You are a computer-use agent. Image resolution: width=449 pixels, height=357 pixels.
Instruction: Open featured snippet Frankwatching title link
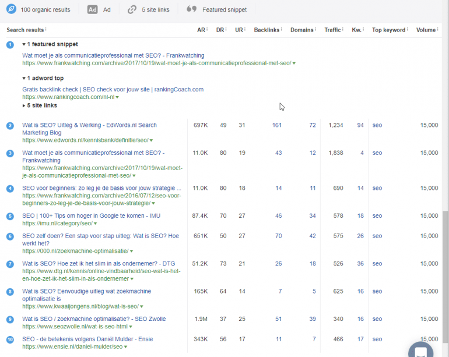pyautogui.click(x=113, y=55)
